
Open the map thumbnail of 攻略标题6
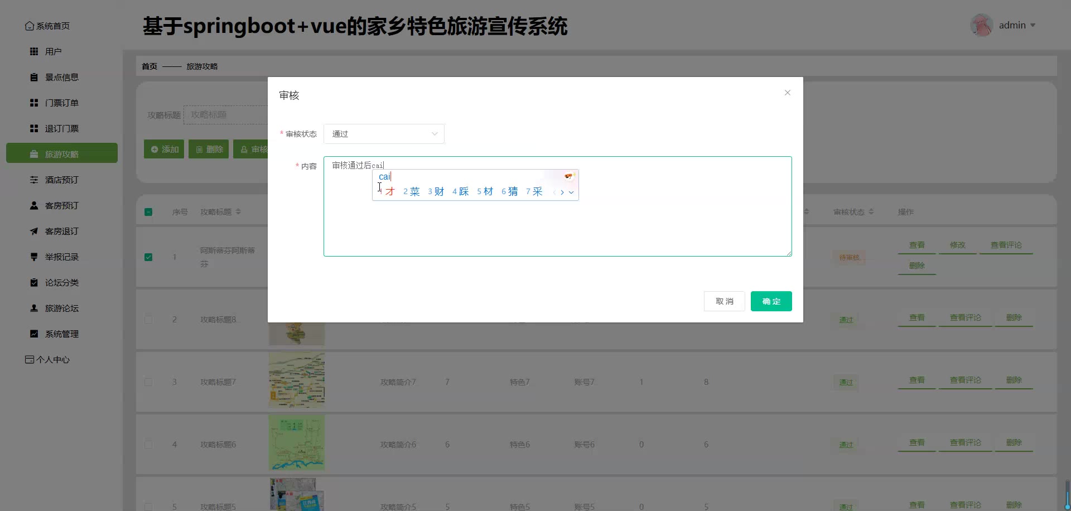(297, 442)
